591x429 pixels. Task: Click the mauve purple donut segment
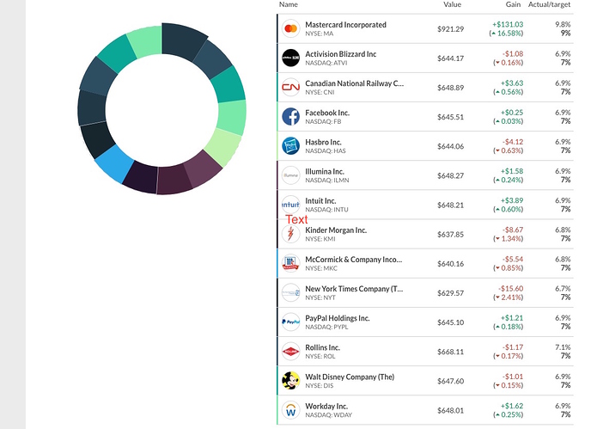pyautogui.click(x=204, y=169)
